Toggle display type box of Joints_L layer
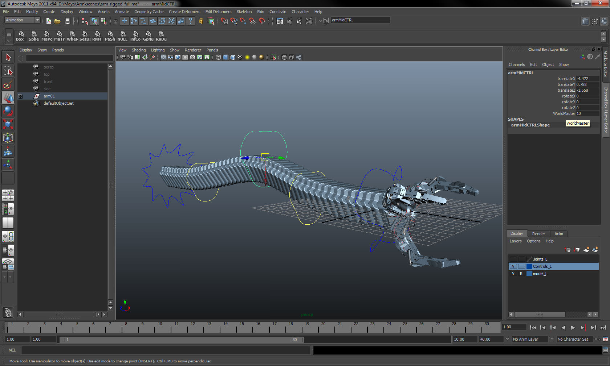The image size is (610, 366). pos(521,259)
